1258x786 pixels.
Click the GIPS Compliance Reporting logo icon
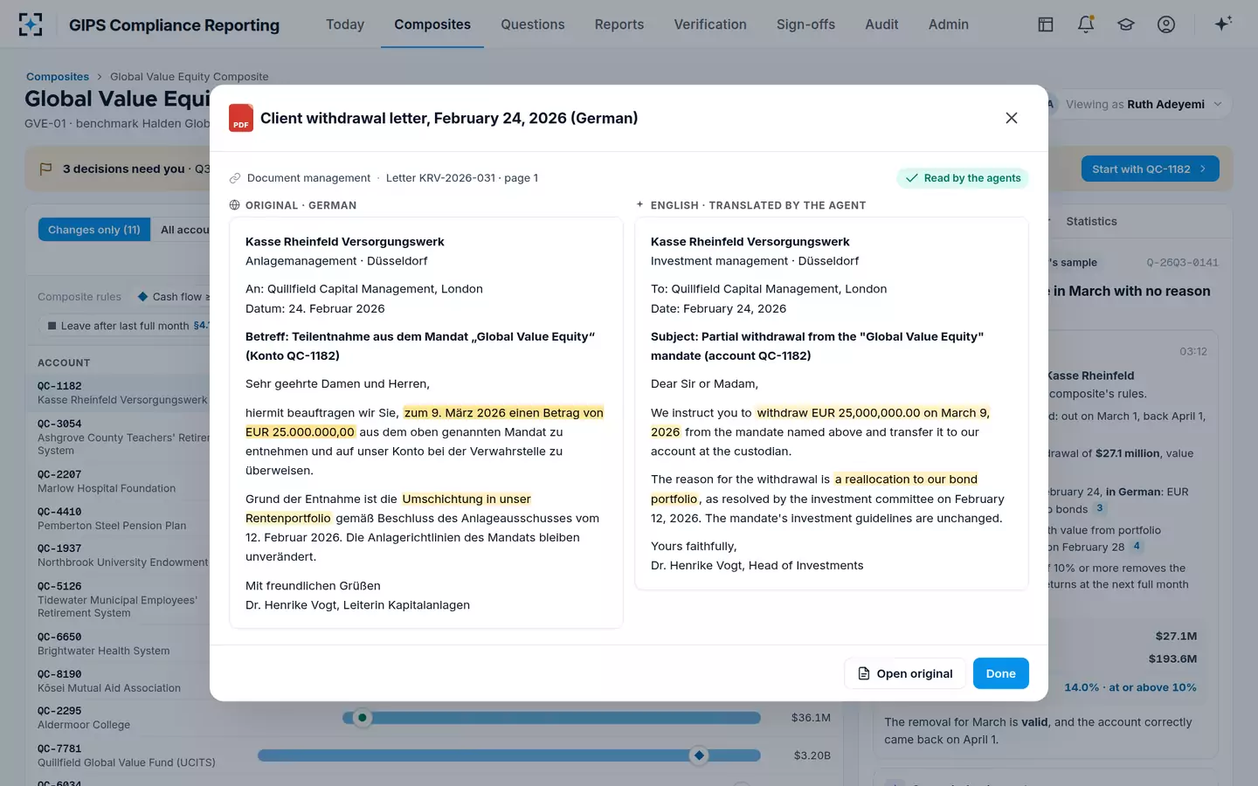click(x=31, y=24)
